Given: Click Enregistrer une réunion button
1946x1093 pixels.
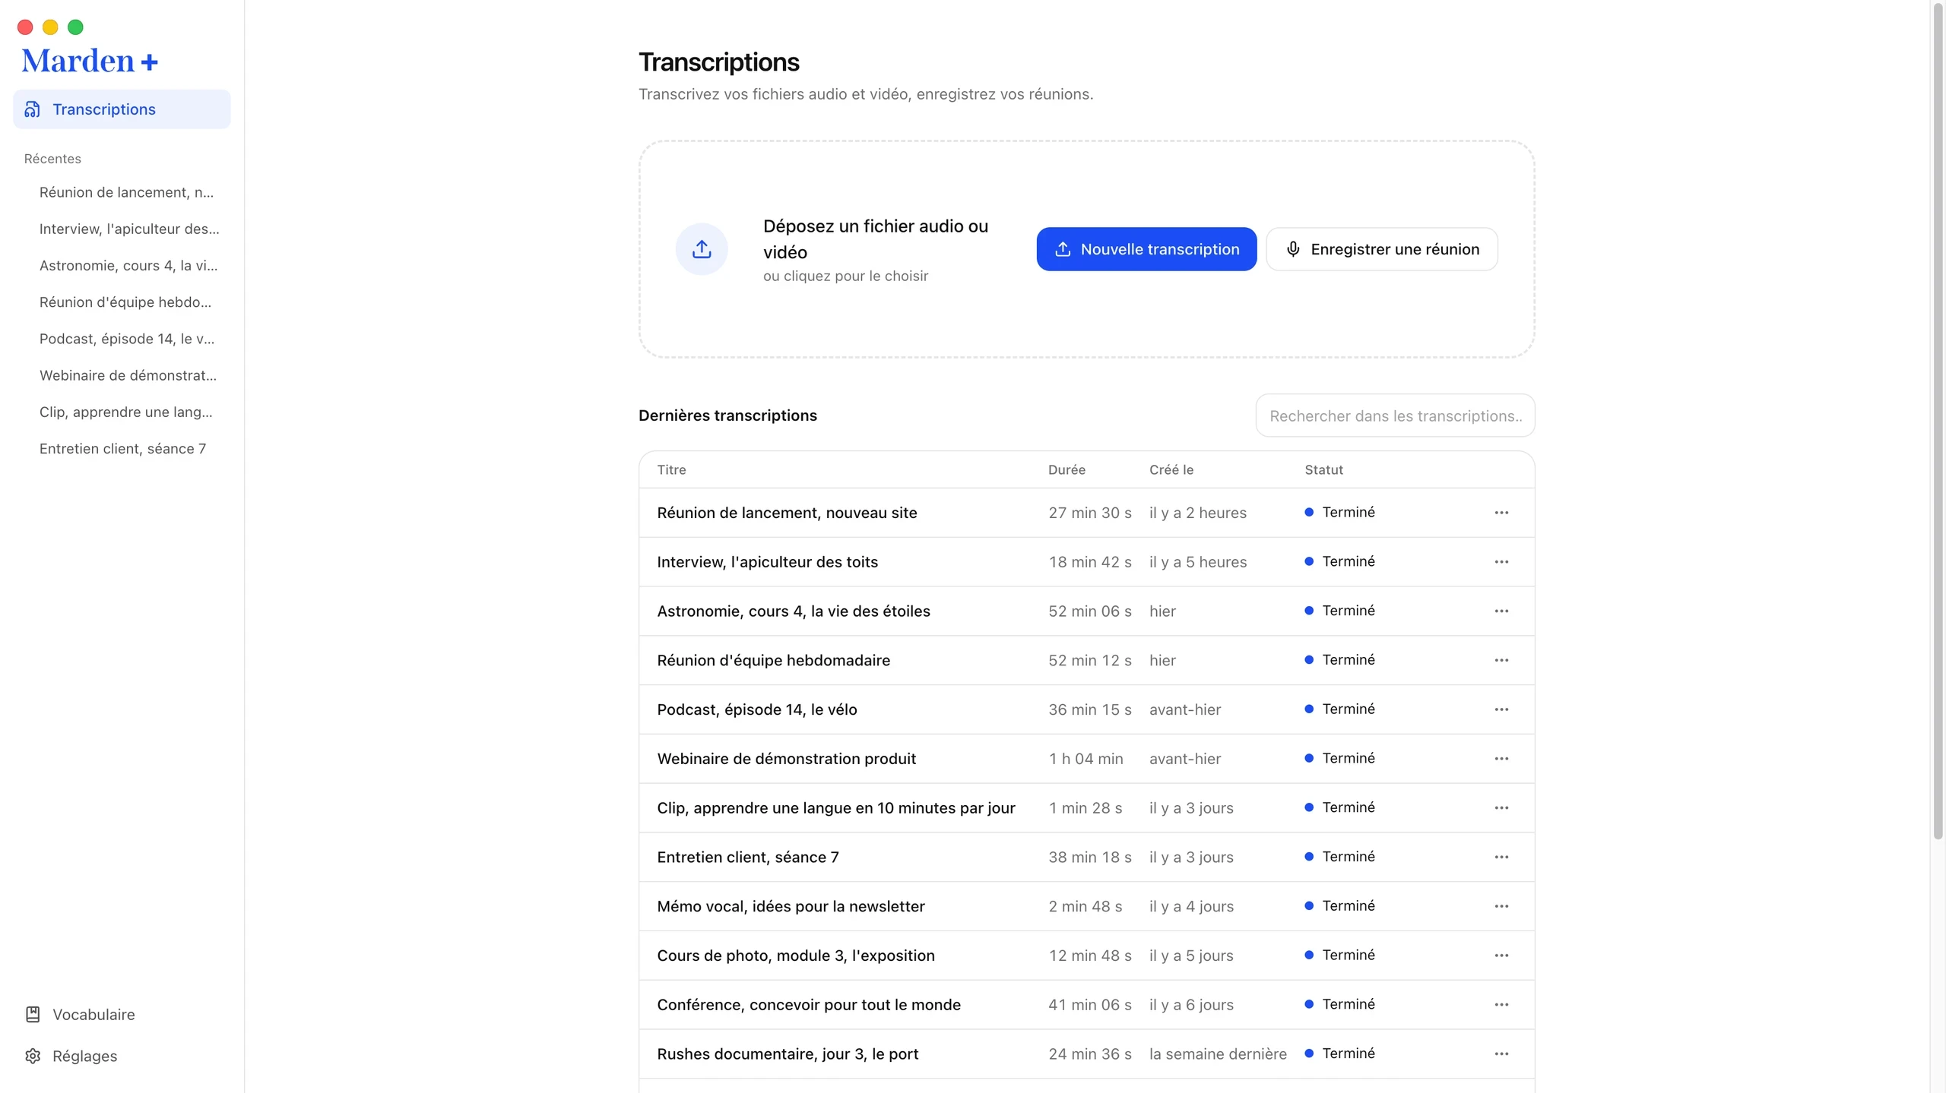Looking at the screenshot, I should (x=1382, y=249).
